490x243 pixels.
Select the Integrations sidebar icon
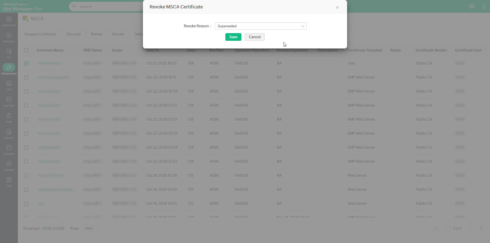tap(9, 69)
